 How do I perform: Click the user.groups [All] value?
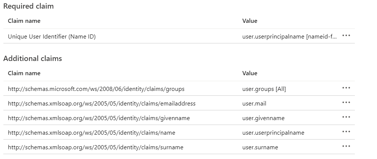264,89
